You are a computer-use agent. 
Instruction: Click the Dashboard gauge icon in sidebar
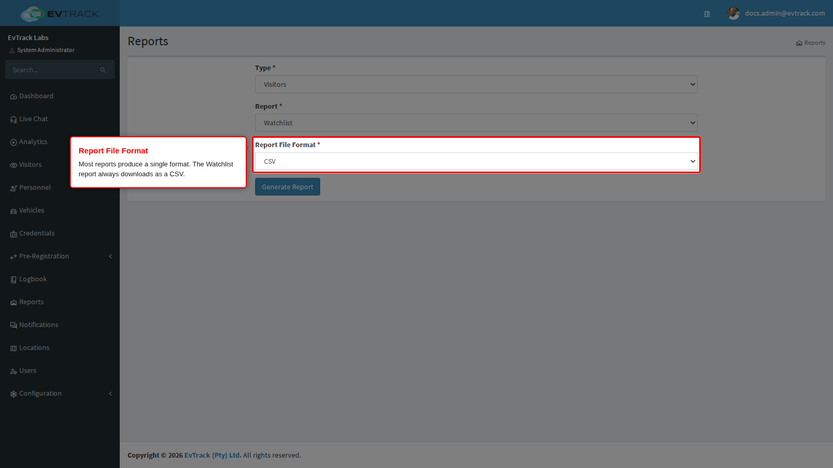coord(14,97)
